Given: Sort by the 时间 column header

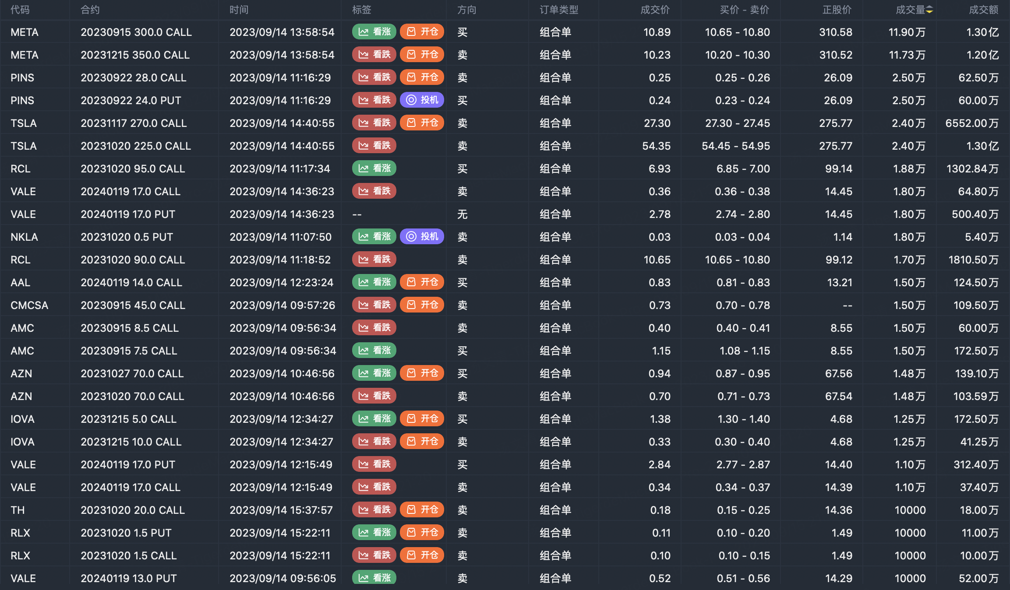Looking at the screenshot, I should click(239, 10).
